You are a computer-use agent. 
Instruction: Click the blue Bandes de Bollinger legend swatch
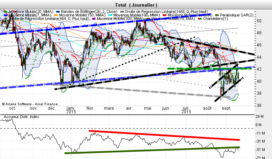[x=58, y=12]
